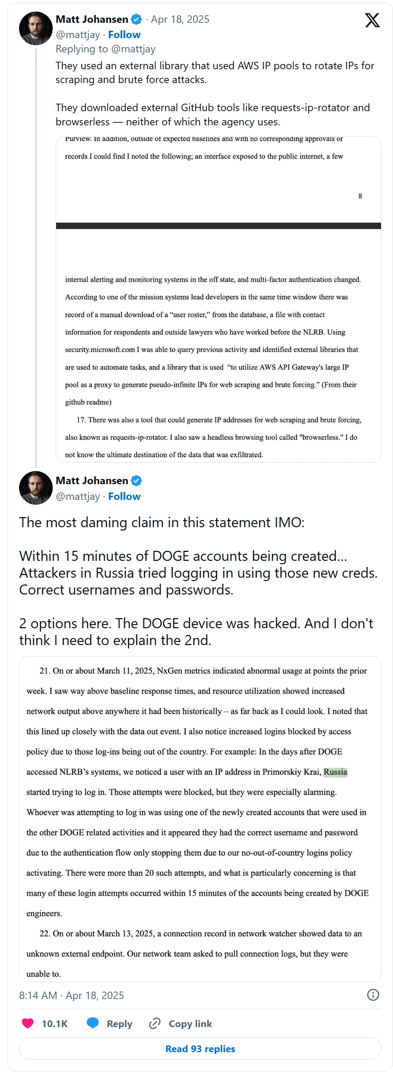The image size is (393, 1075).
Task: Open Matt Johansen's top profile avatar
Action: 36,28
